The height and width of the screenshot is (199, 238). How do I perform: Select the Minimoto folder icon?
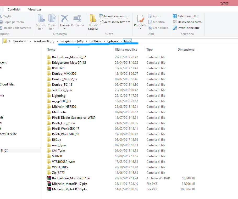pyautogui.click(x=49, y=112)
